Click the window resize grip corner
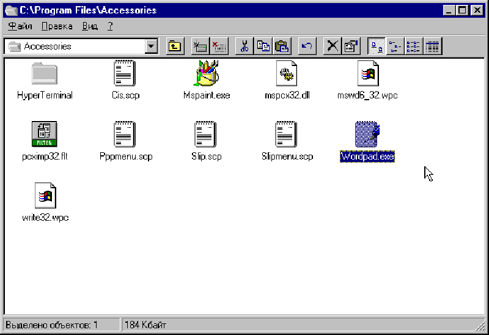 (x=480, y=326)
